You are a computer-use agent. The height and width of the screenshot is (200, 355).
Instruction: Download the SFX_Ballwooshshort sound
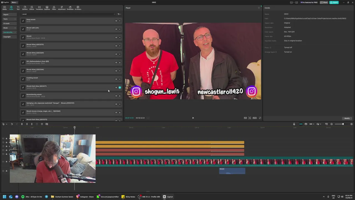pyautogui.click(x=120, y=62)
